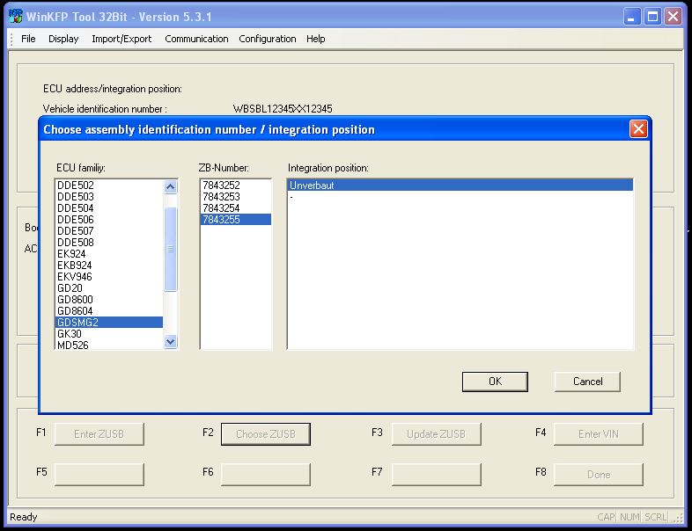Click the NUM indicator in status bar
The width and height of the screenshot is (692, 531).
click(x=629, y=517)
